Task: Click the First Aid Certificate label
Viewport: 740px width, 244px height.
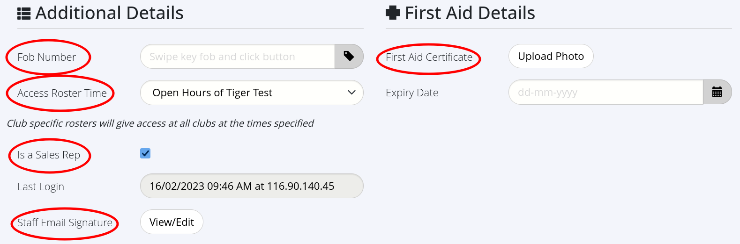Action: click(429, 57)
